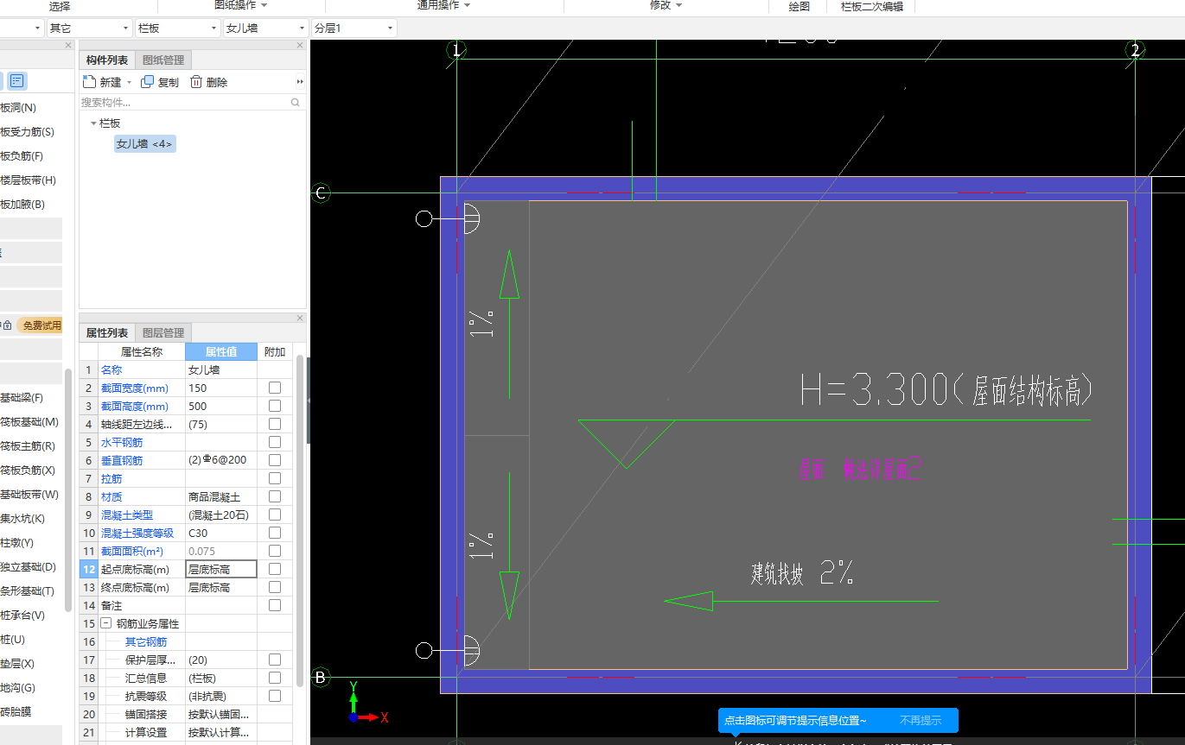Switch to the 图纸管理 tab
This screenshot has height=745, width=1185.
pyautogui.click(x=163, y=60)
